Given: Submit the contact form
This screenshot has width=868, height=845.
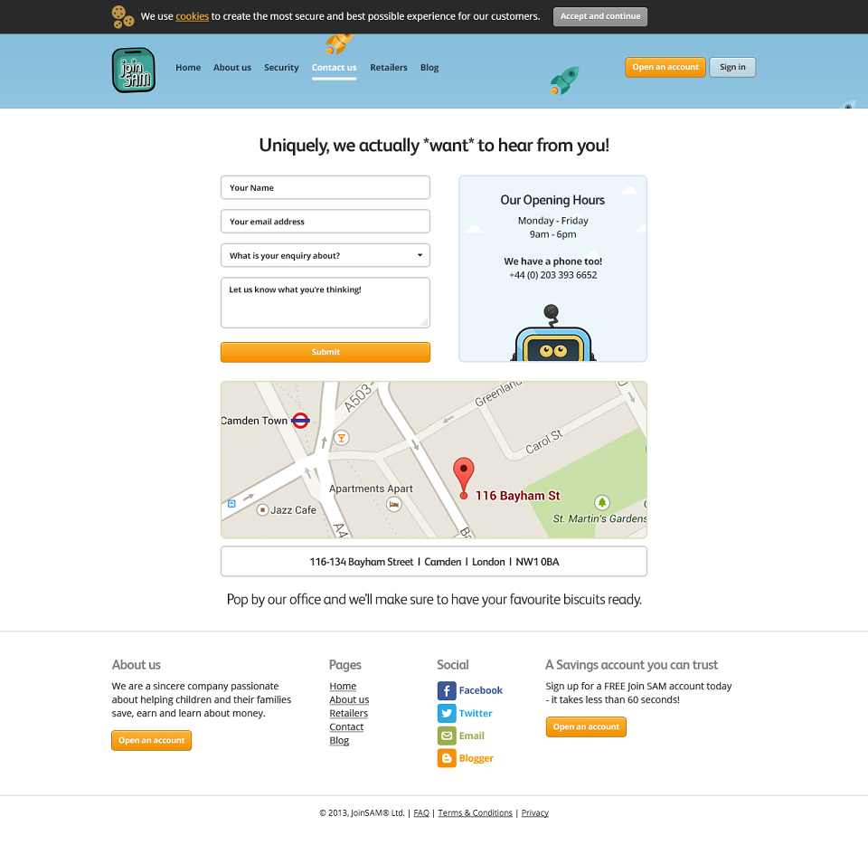Looking at the screenshot, I should (x=325, y=352).
